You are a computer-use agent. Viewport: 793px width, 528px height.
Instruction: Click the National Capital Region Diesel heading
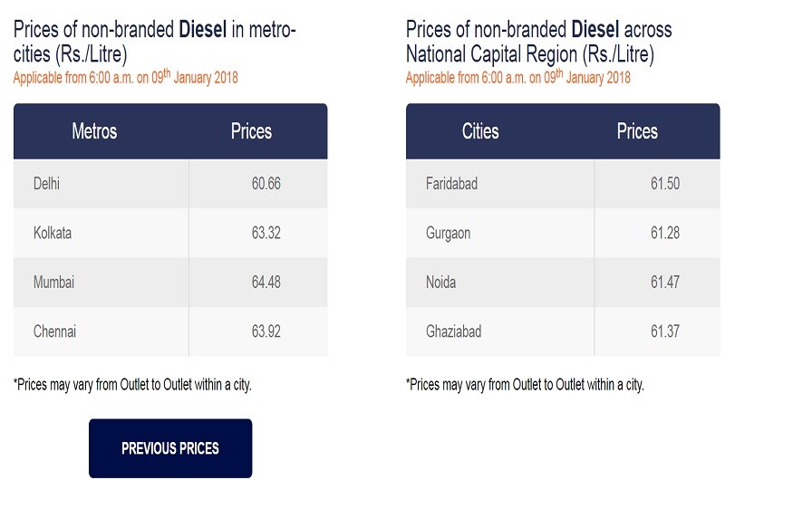[x=539, y=42]
